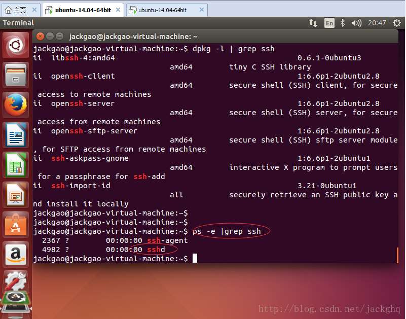Click the terminal window title jackgao@jackgao-virtual-machine

tap(133, 37)
